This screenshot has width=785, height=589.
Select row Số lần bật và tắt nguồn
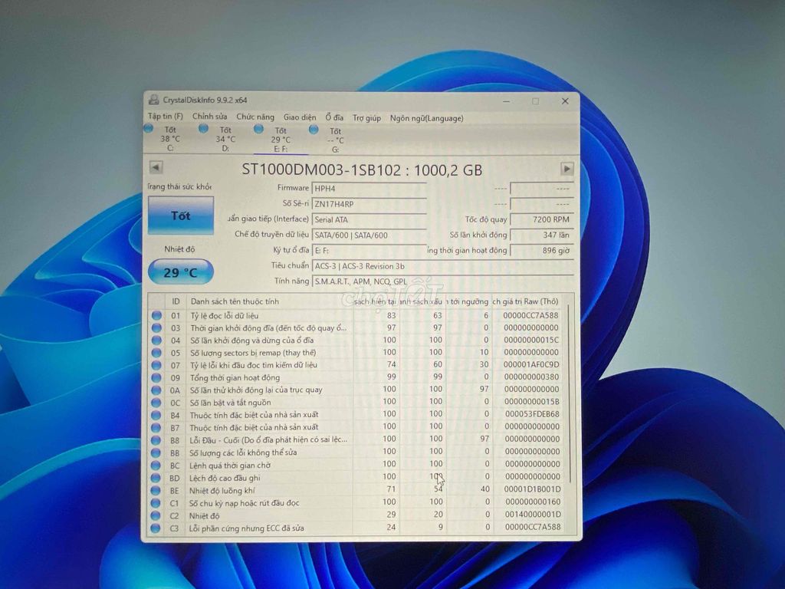(357, 402)
